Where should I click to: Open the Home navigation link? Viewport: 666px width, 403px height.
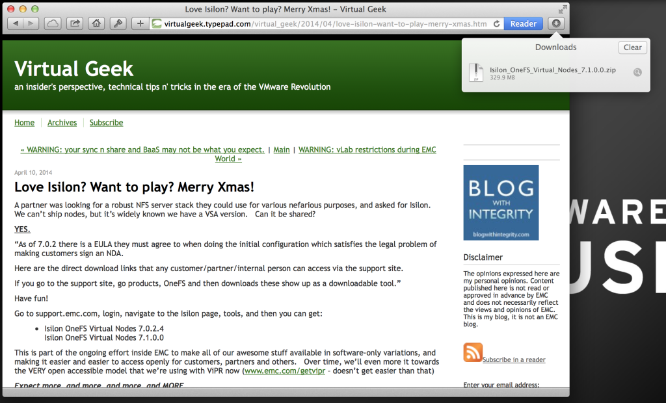[25, 122]
